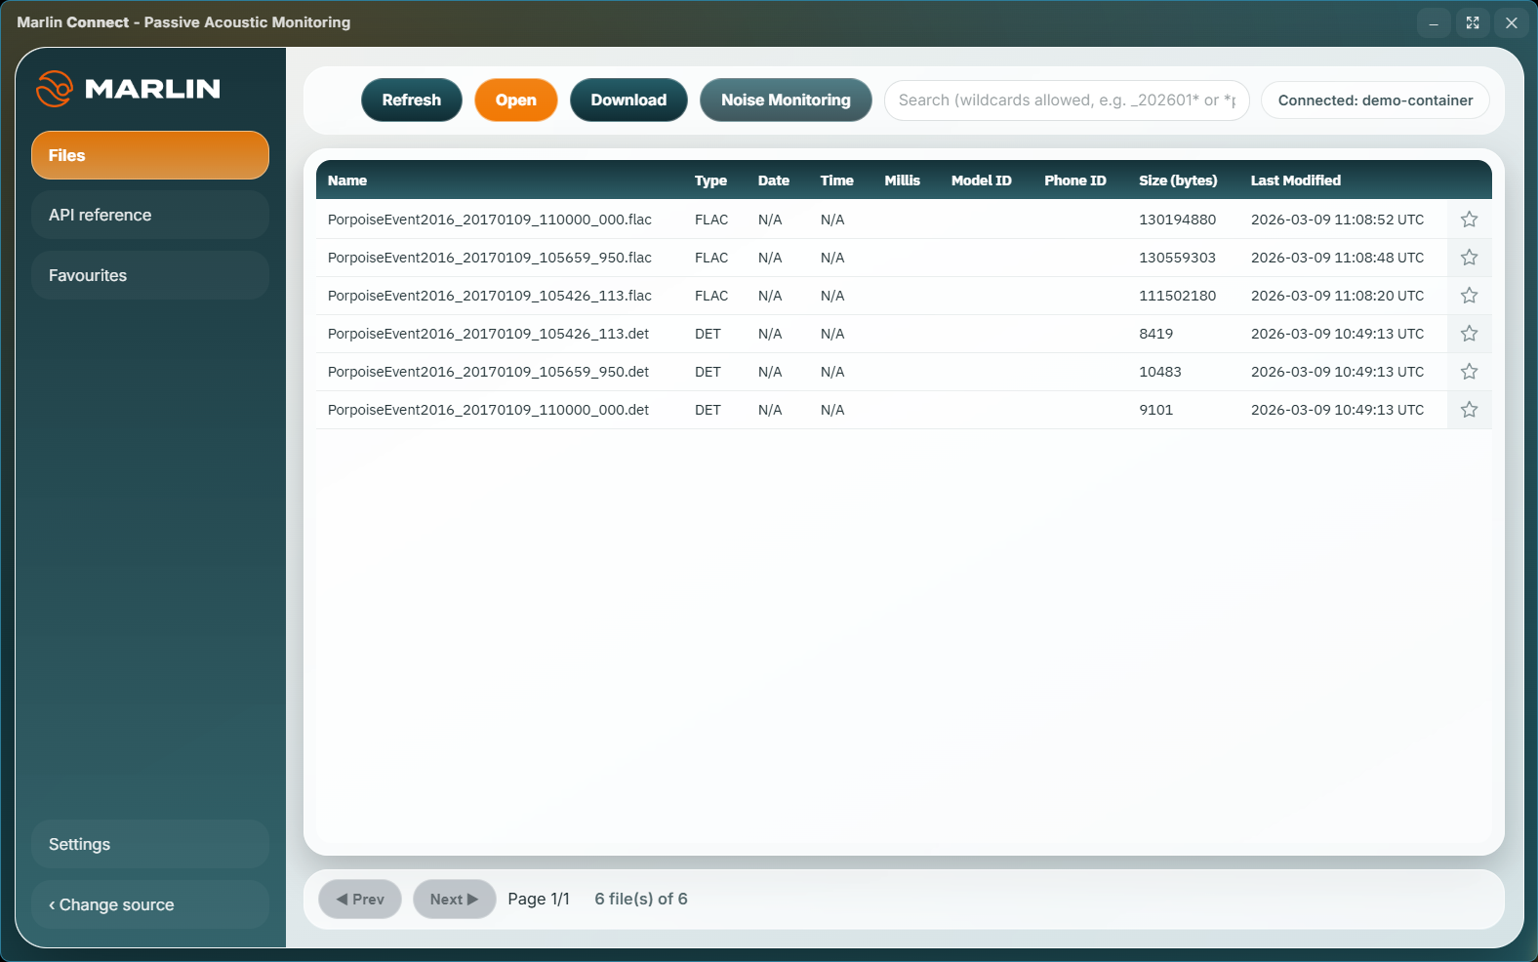Click size value 9101
This screenshot has height=962, width=1538.
click(x=1156, y=410)
